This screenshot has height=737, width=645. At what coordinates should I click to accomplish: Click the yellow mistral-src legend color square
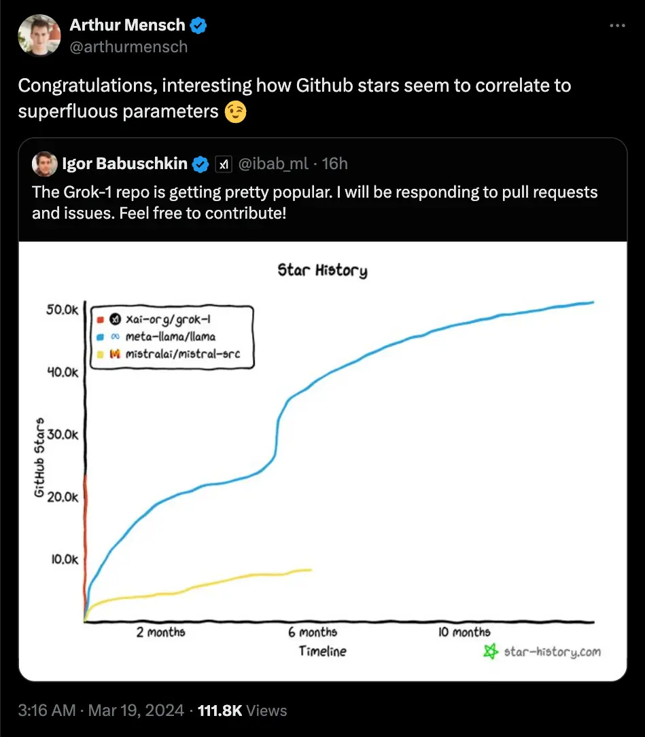click(x=100, y=354)
